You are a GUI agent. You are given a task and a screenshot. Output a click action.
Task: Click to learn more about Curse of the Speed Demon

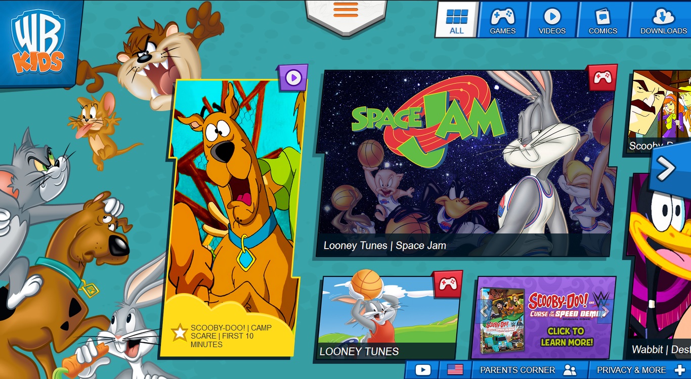(544, 317)
